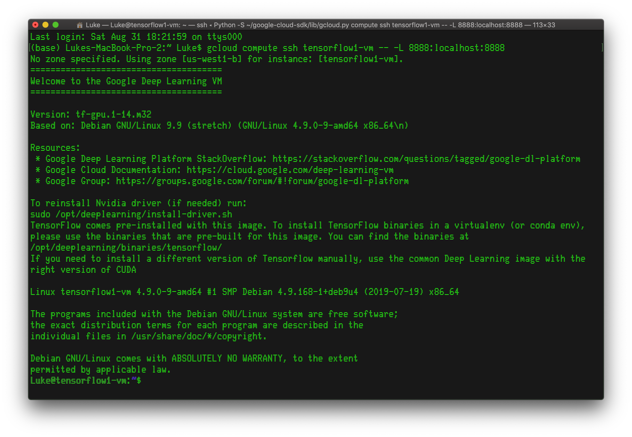Click the left bracket mark before (base) prompt
Viewport: 632px width, 437px height.
(30, 48)
